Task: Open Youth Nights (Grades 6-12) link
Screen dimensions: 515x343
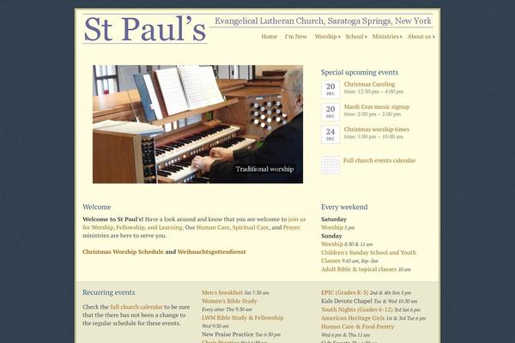Action: click(x=357, y=310)
